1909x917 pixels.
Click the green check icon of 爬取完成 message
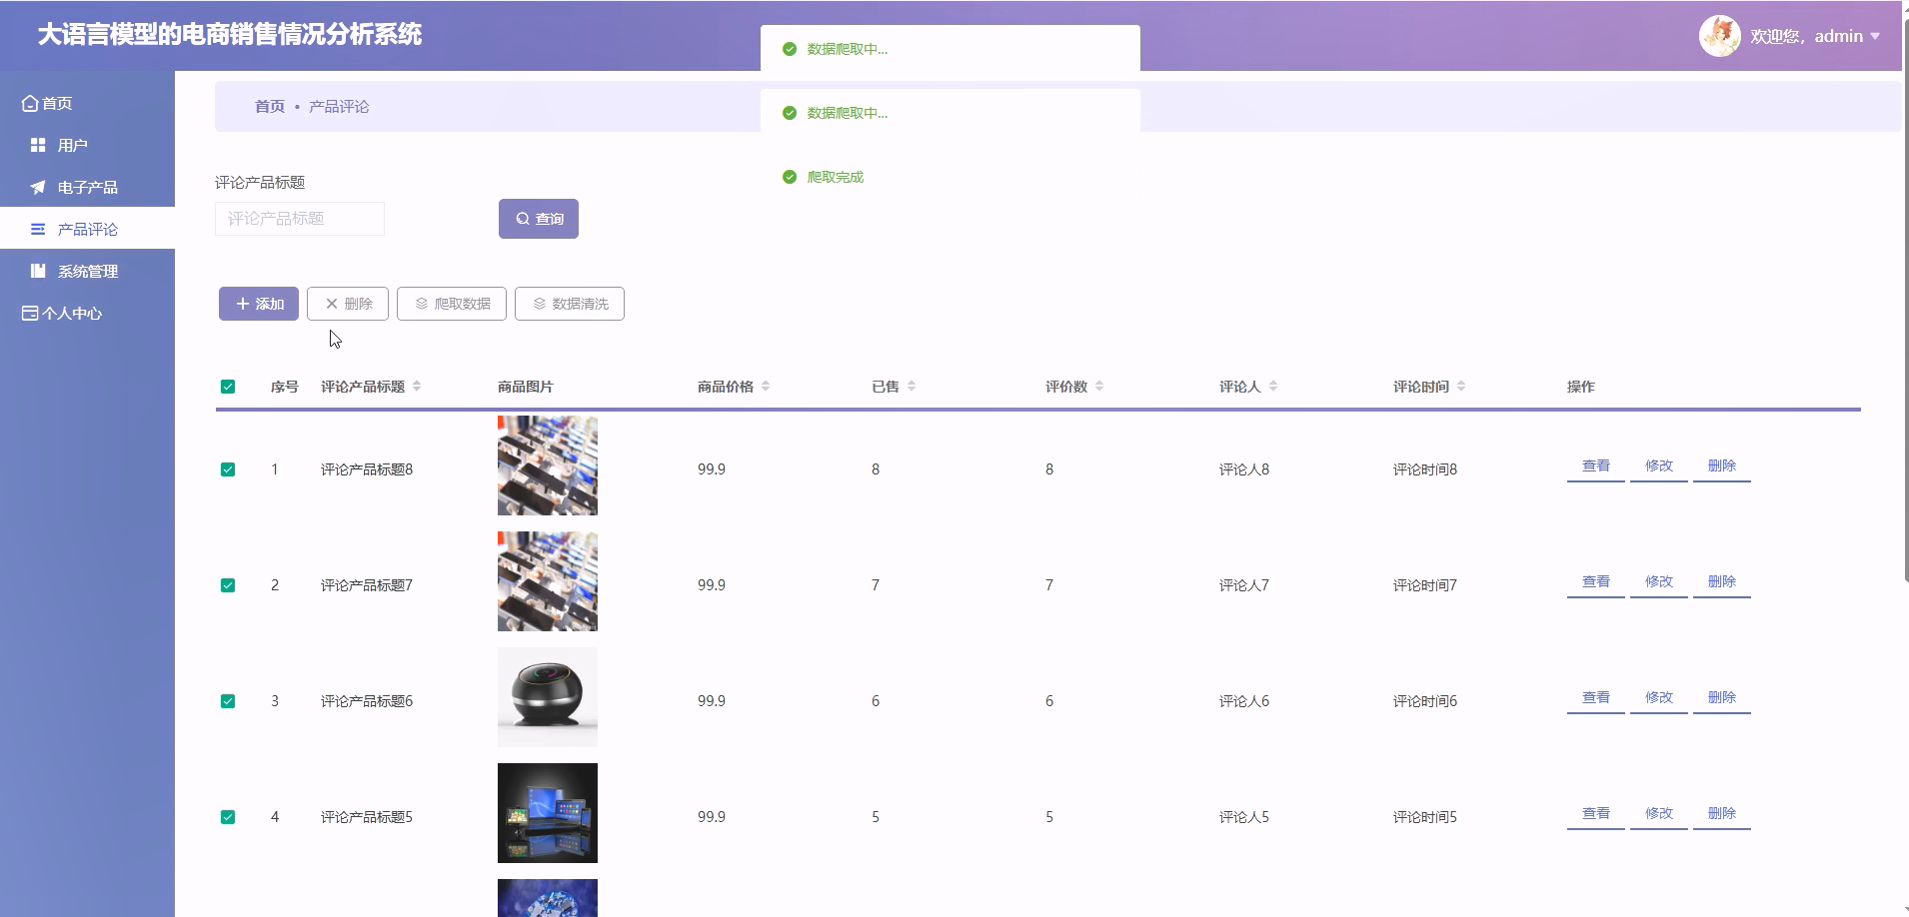(790, 177)
